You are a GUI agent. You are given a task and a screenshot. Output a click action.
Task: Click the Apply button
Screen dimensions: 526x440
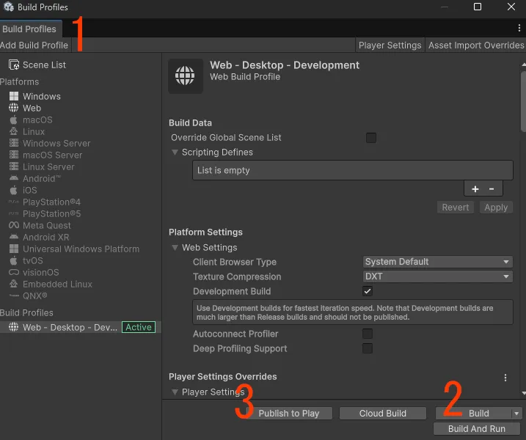[x=496, y=208]
